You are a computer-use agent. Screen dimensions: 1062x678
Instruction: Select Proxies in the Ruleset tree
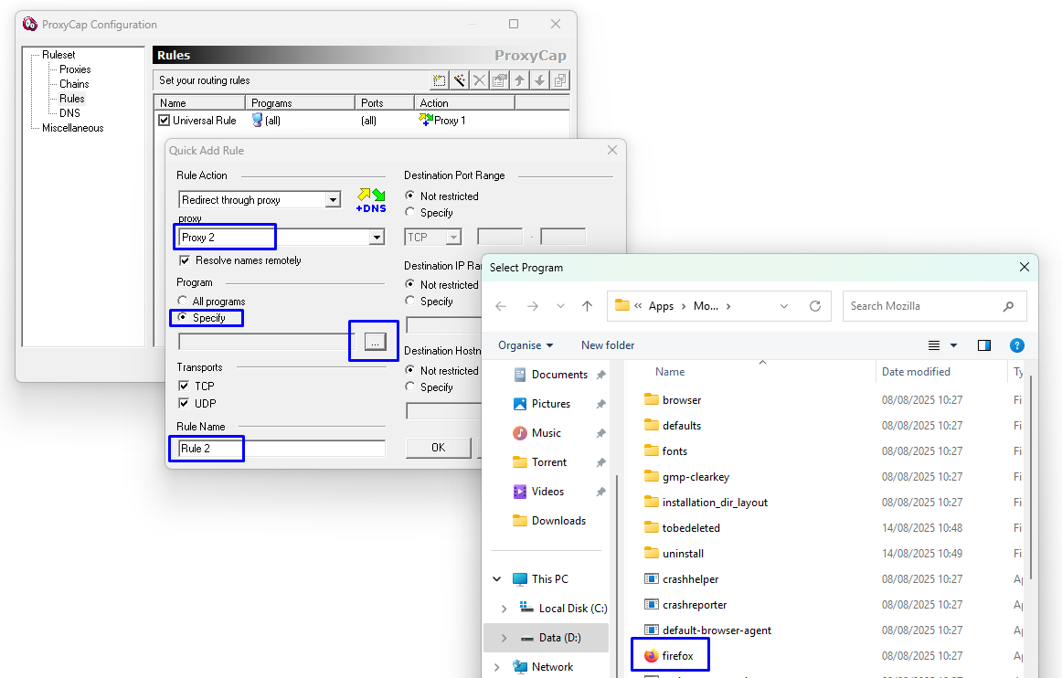(x=75, y=69)
